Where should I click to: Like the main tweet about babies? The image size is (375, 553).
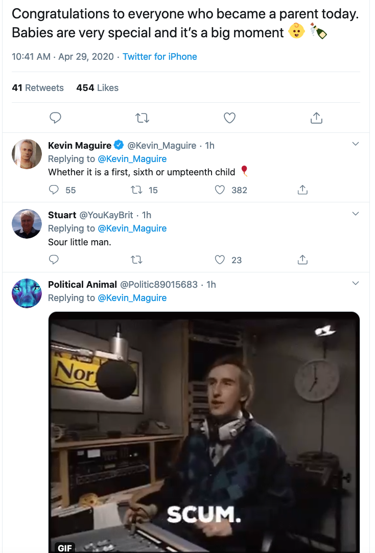click(230, 118)
